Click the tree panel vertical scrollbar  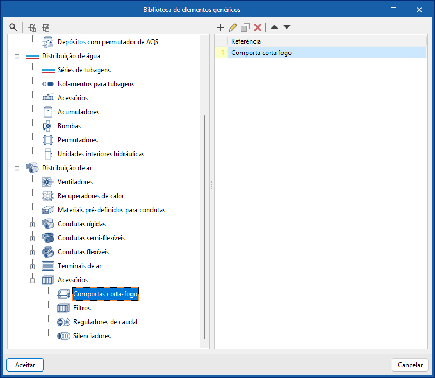pos(204,226)
